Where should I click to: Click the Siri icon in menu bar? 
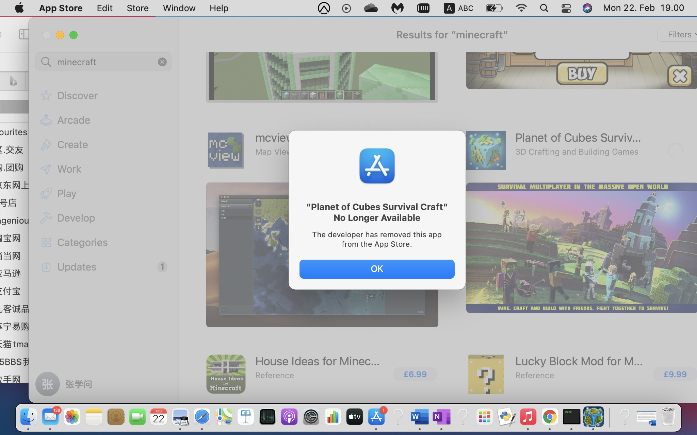tap(587, 8)
